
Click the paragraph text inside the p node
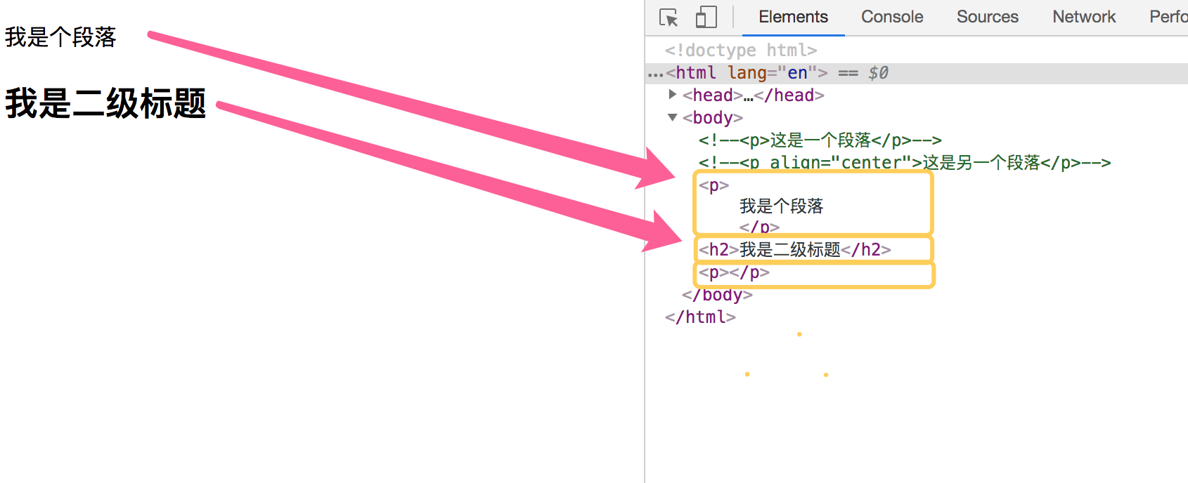[x=781, y=206]
